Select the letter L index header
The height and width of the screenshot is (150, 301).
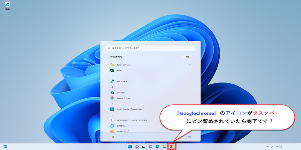click(x=112, y=115)
